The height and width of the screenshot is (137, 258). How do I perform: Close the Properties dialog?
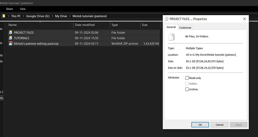pos(244,19)
